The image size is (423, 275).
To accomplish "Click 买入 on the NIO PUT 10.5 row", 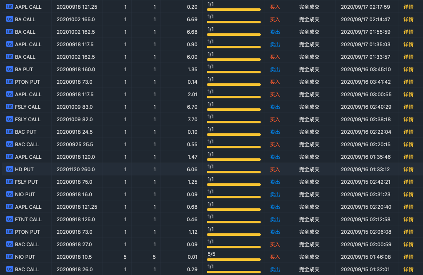I will tap(275, 257).
